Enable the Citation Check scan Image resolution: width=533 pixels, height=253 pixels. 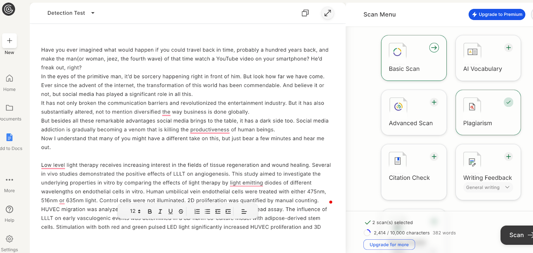coord(434,156)
